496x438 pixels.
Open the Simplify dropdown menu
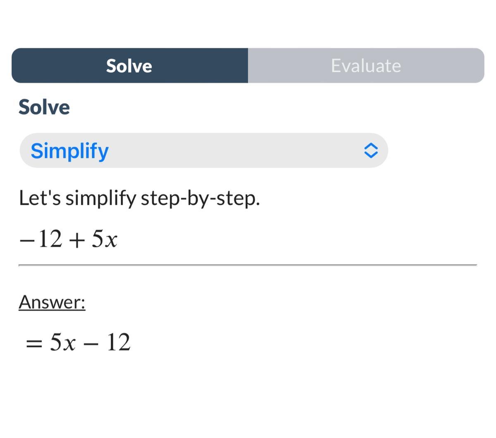[x=203, y=150]
